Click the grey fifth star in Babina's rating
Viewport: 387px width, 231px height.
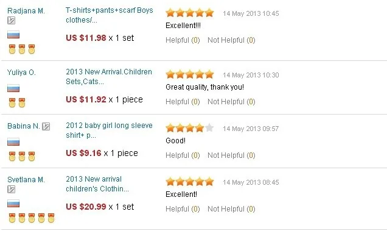coord(209,128)
